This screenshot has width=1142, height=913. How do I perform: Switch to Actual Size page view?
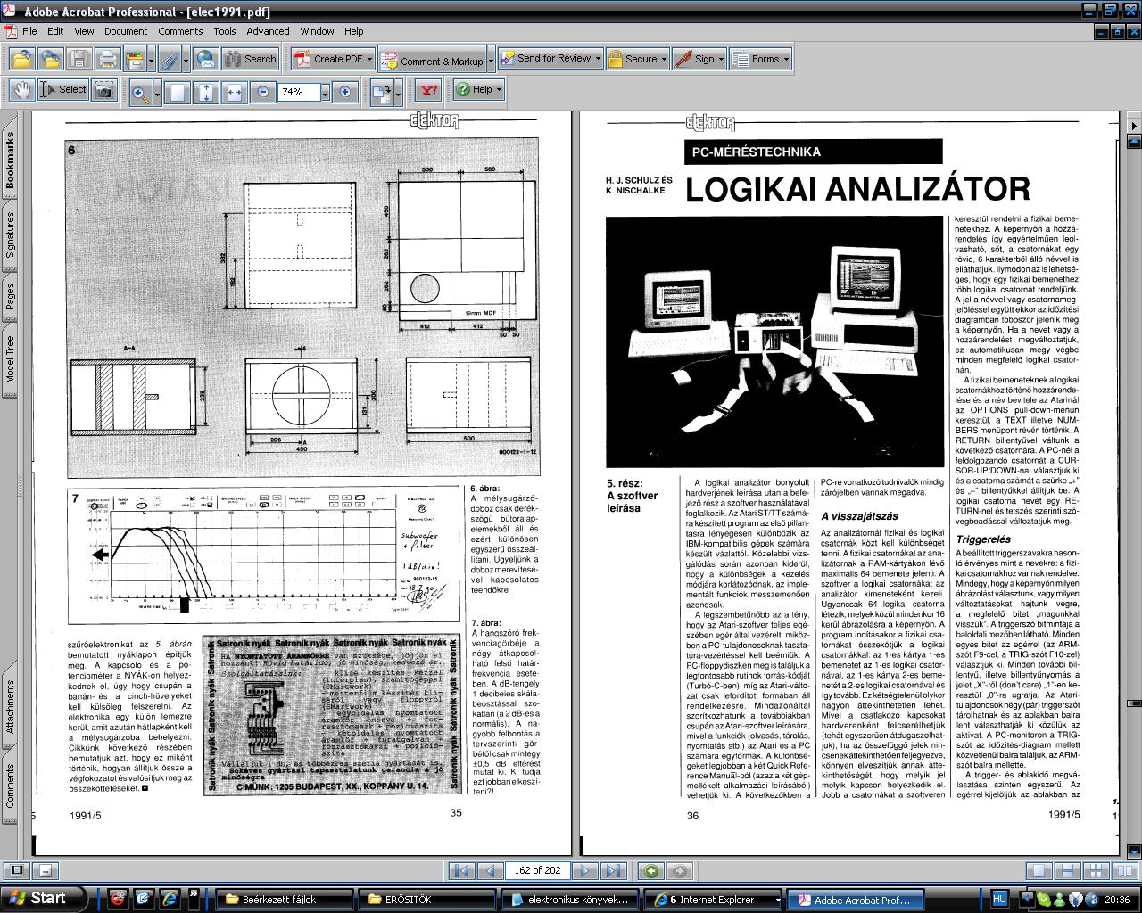(178, 92)
